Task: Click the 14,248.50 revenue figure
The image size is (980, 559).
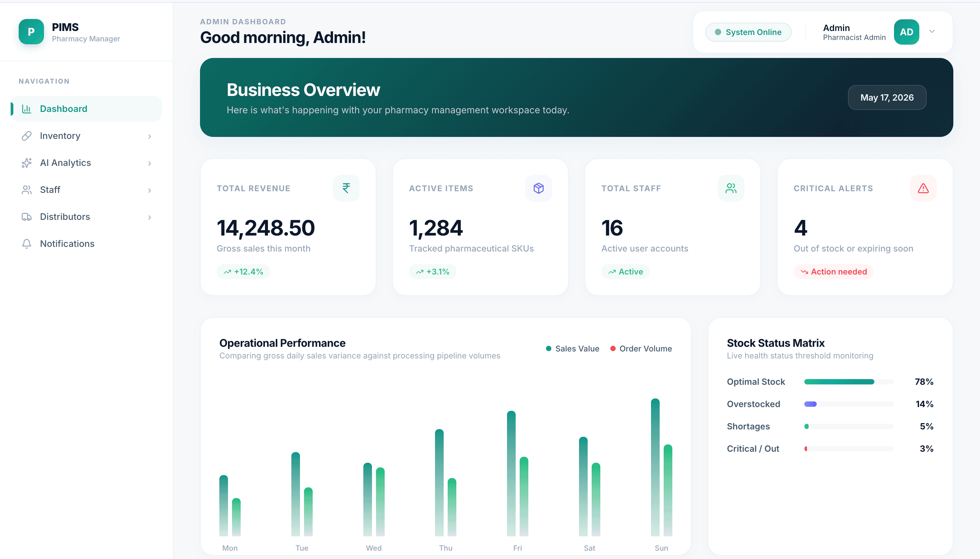Action: pyautogui.click(x=265, y=228)
